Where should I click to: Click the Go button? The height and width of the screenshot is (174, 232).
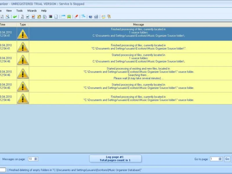click(x=227, y=159)
